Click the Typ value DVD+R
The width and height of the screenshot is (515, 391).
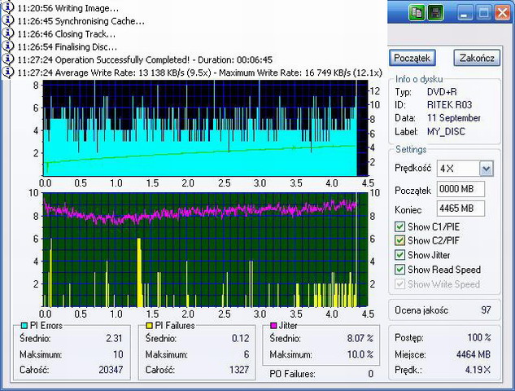tap(442, 92)
